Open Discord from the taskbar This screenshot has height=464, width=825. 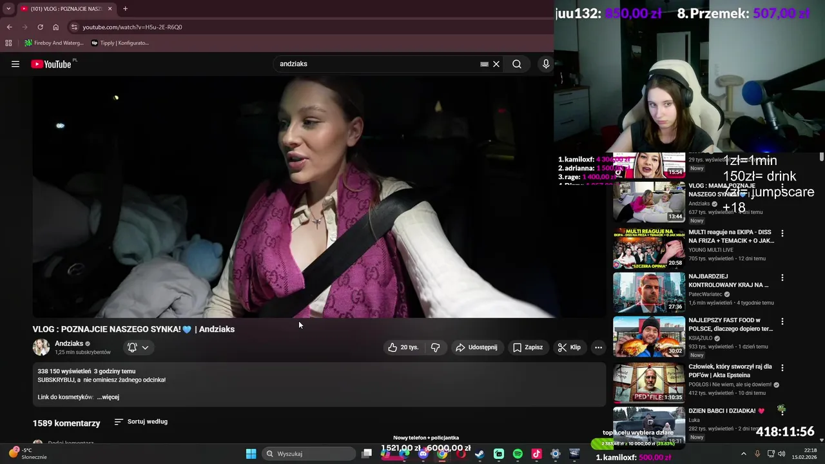[x=423, y=454]
